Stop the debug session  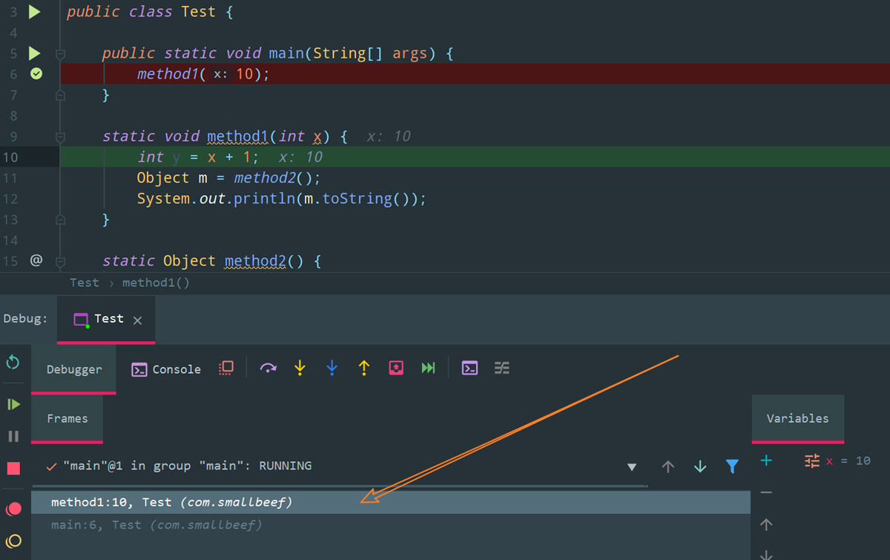pos(13,468)
